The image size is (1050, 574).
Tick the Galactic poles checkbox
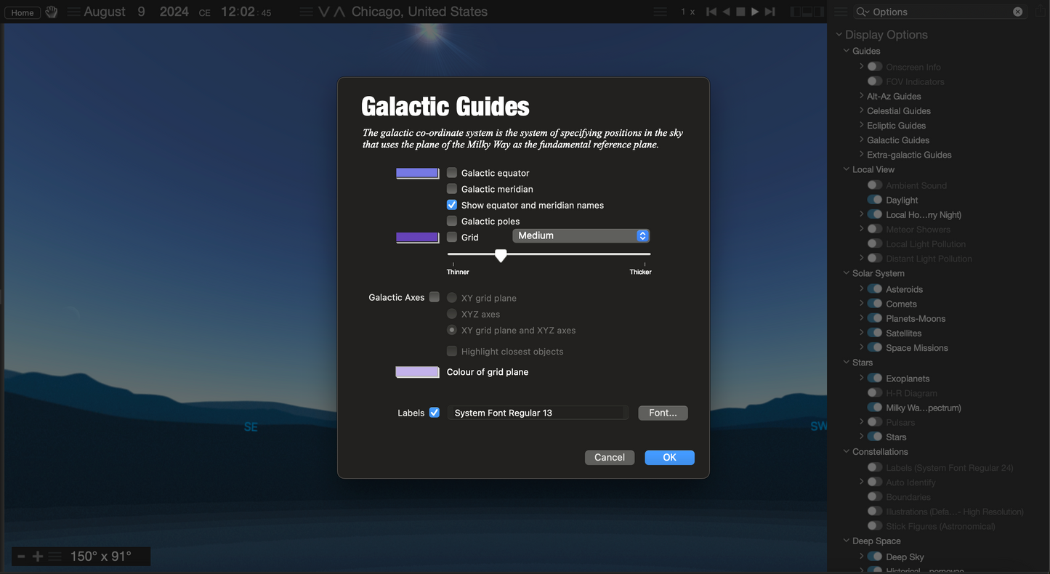point(452,221)
